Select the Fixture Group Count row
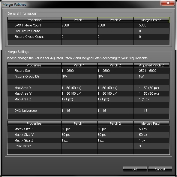The image size is (177, 177). click(88, 37)
